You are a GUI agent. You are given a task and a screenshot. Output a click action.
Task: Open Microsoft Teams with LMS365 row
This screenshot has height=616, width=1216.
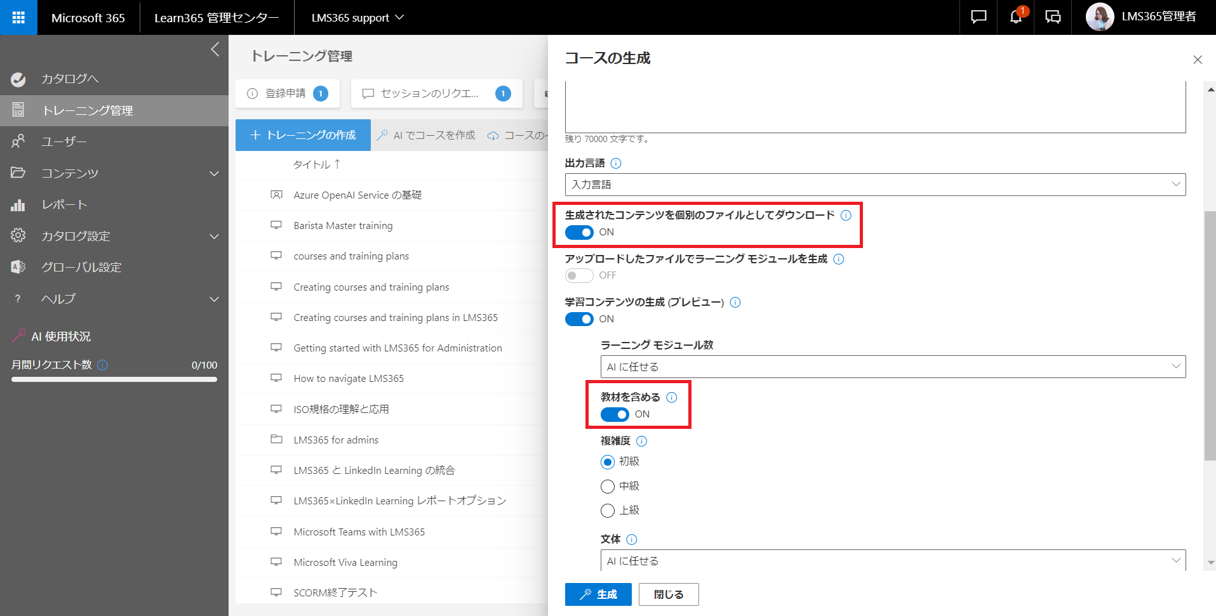[x=359, y=532]
